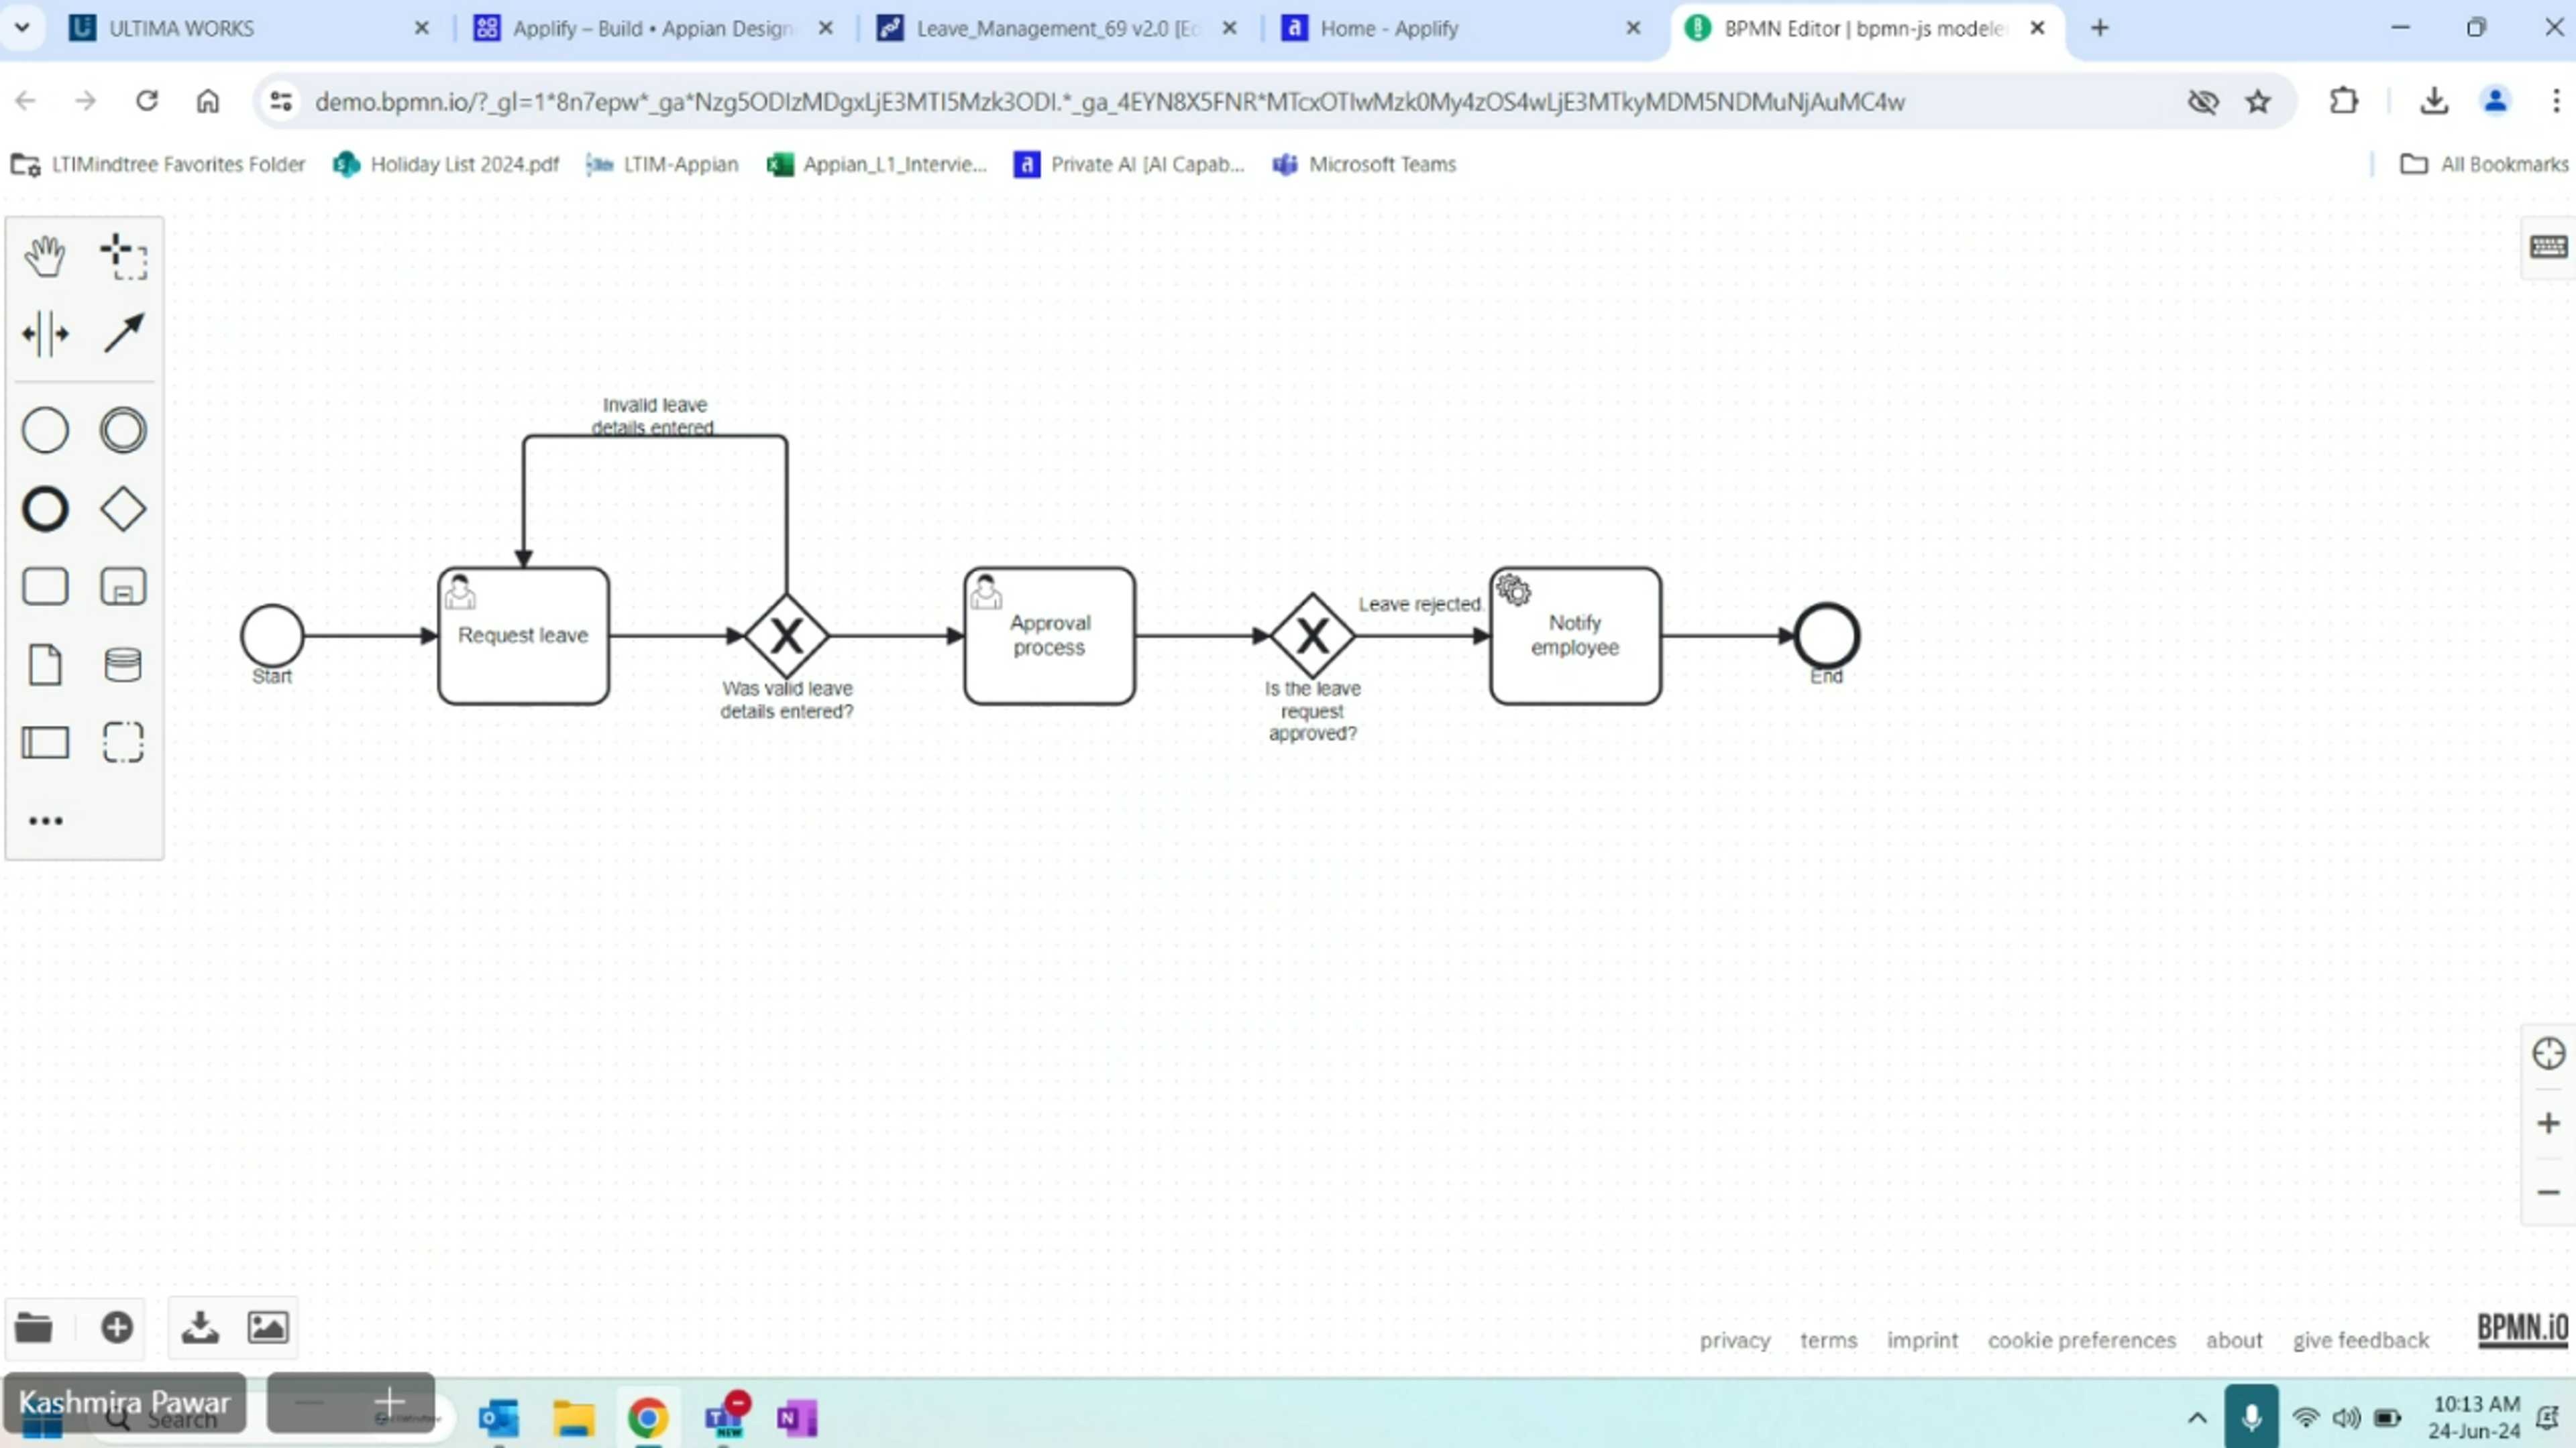Screen dimensions: 2576x1448
Task: Create an expanded subprocess from palette
Action: [123, 587]
